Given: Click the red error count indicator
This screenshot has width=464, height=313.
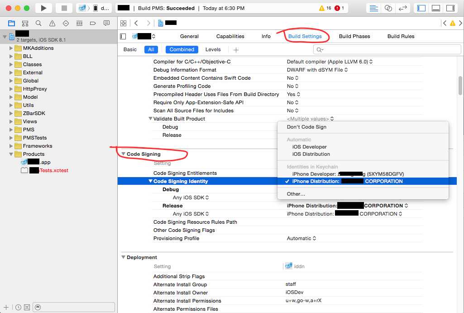Looking at the screenshot, I should [339, 8].
